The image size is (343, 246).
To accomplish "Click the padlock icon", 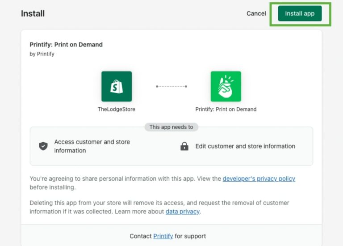I will click(x=184, y=146).
